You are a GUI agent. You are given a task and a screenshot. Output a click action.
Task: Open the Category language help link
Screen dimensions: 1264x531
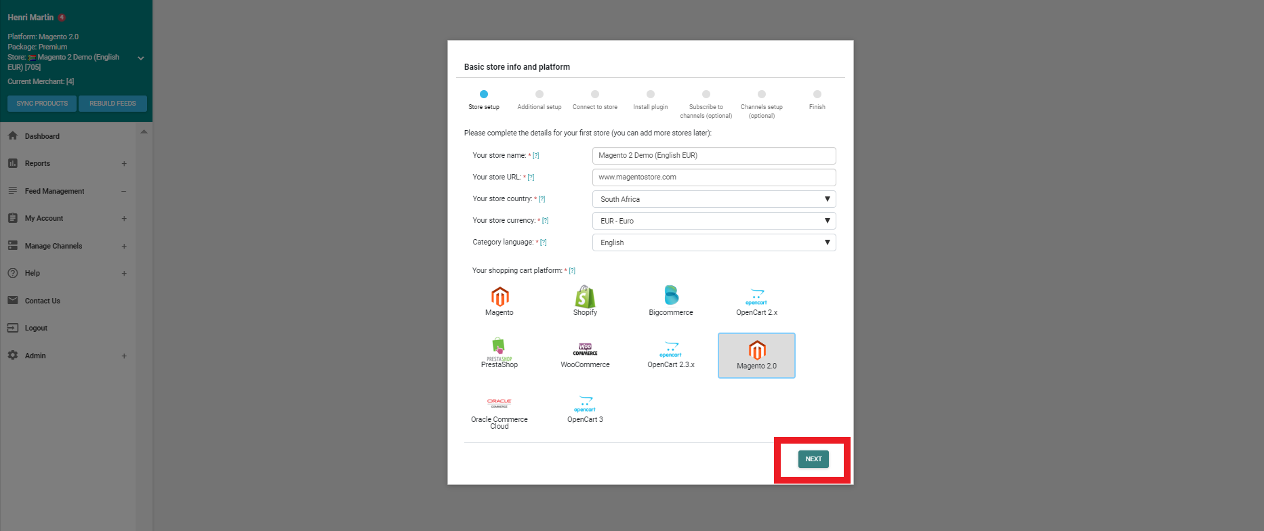543,242
